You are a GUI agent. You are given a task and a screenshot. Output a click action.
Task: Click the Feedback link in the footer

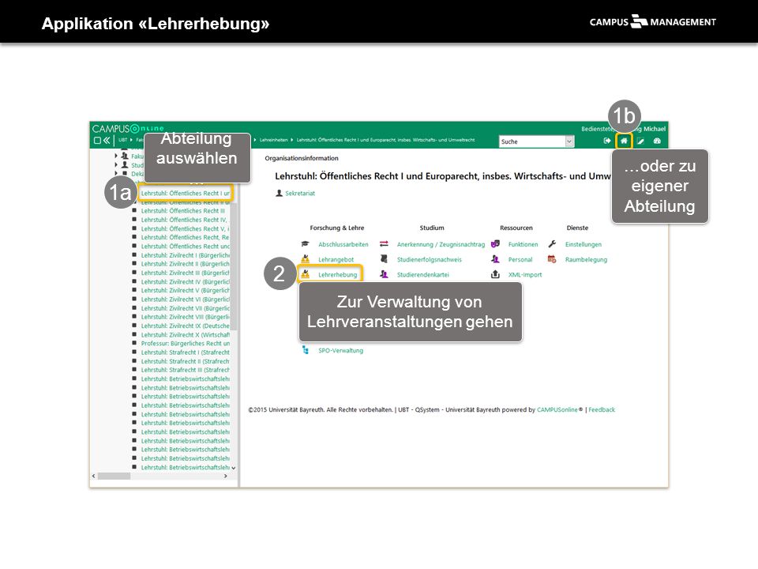(602, 409)
